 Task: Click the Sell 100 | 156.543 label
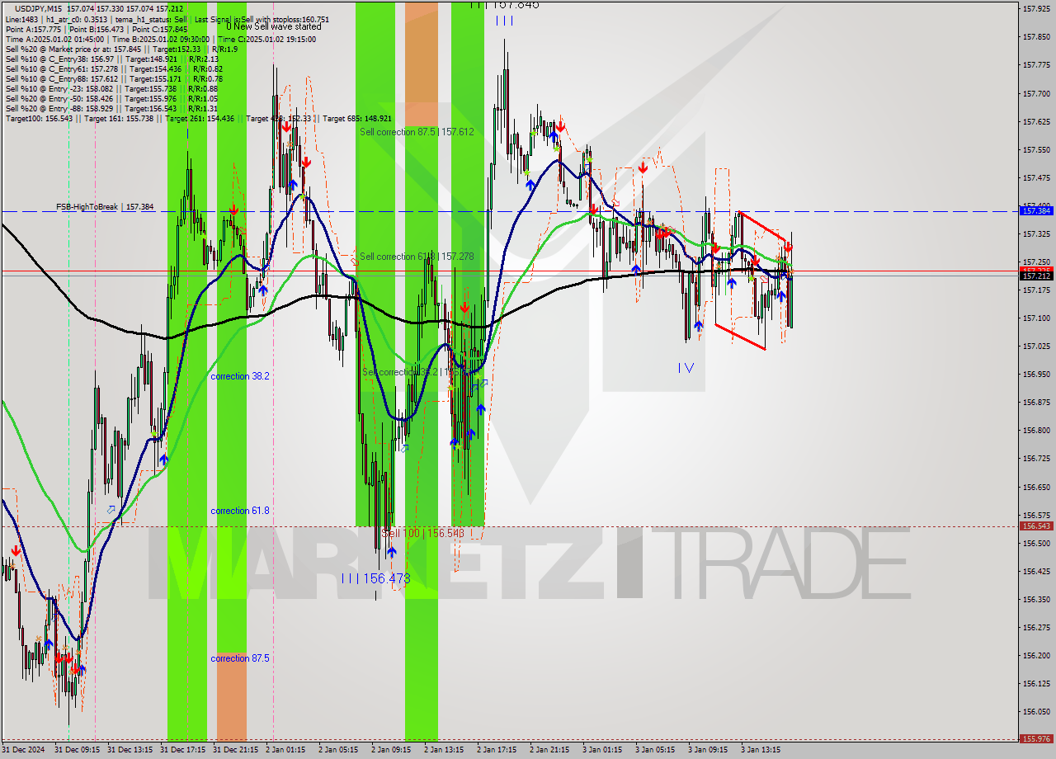pos(422,534)
